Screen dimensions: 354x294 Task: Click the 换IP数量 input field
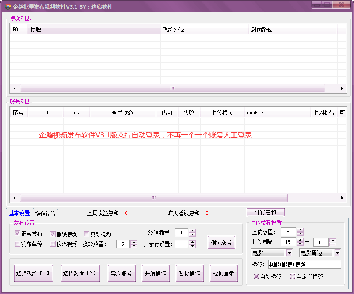click(x=123, y=244)
